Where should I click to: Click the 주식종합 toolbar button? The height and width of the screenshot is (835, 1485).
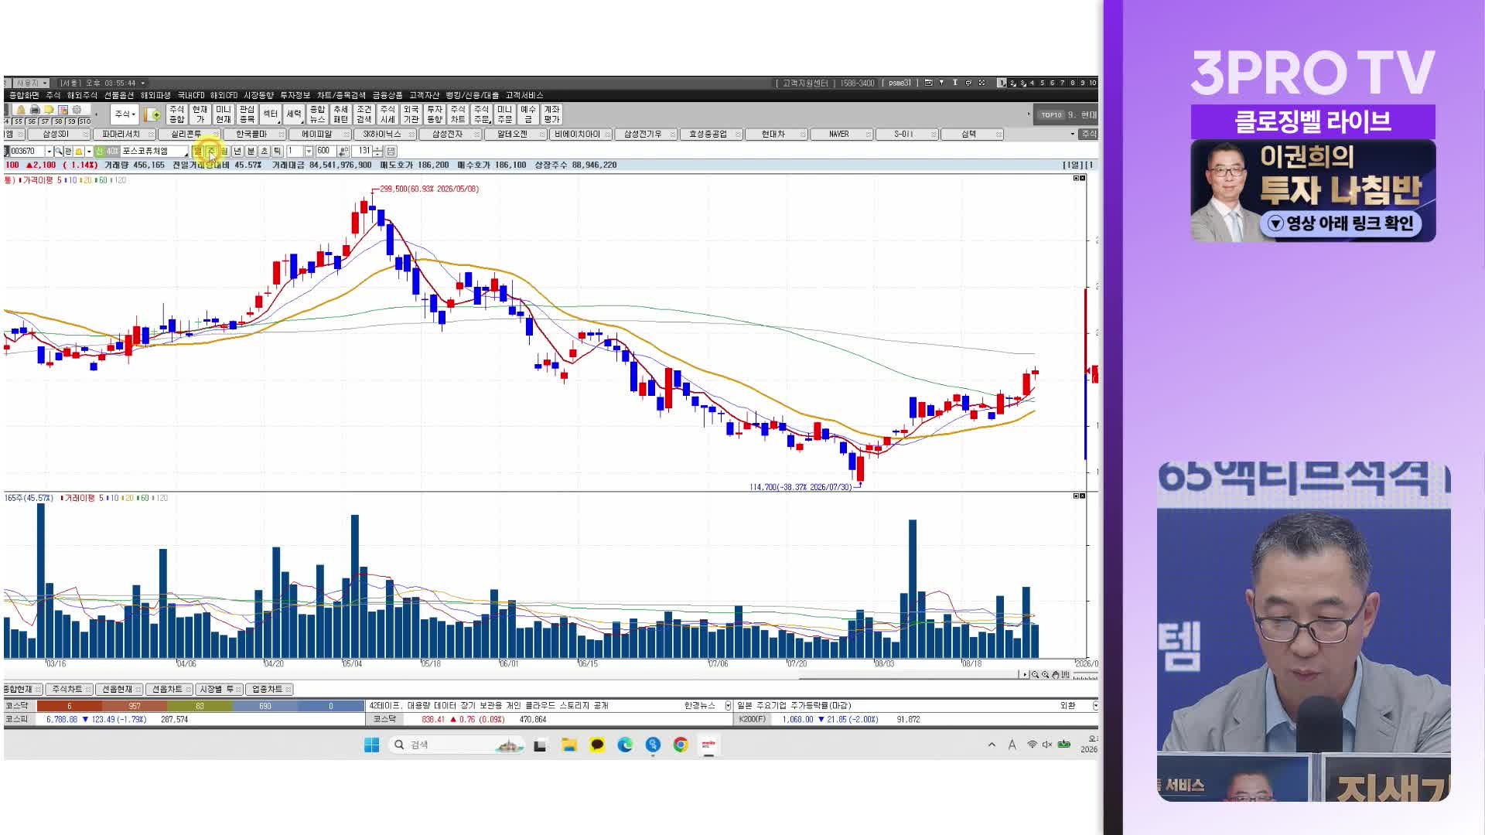[176, 114]
